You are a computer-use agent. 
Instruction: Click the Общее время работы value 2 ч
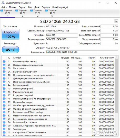(109, 43)
